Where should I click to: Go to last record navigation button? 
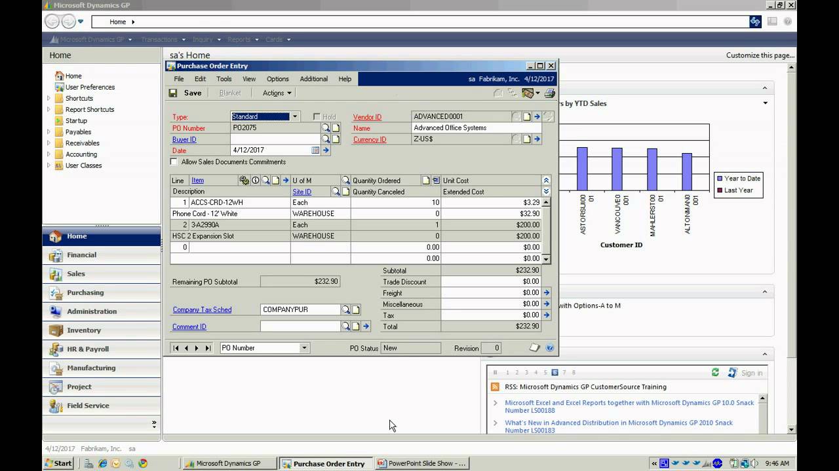[208, 348]
